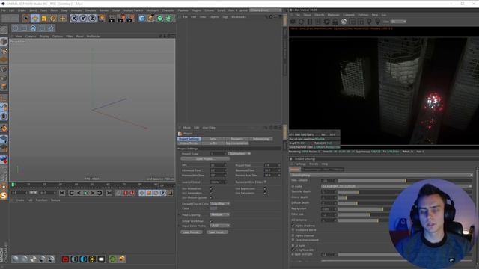Open Input Color Profile dropdown
Image resolution: width=479 pixels, height=269 pixels.
(219, 226)
